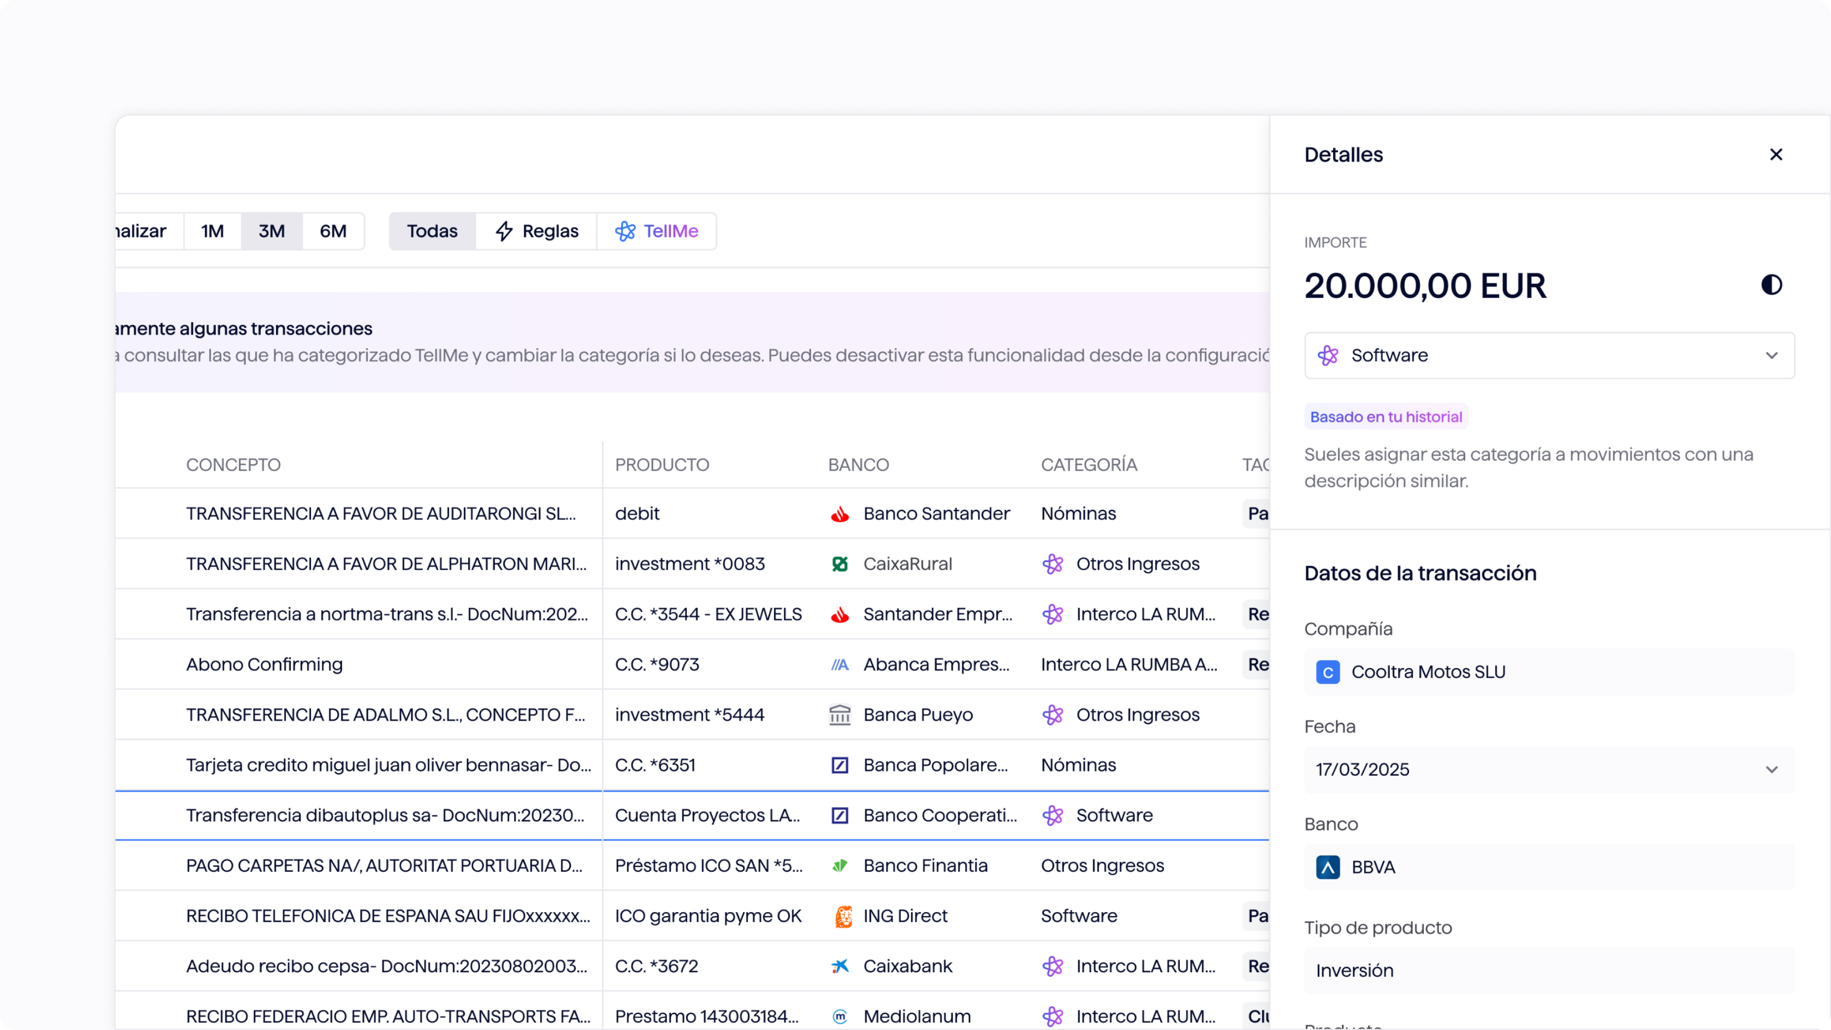Click TellMe icon in cepsa Interco row
Image resolution: width=1831 pixels, height=1030 pixels.
1053,966
